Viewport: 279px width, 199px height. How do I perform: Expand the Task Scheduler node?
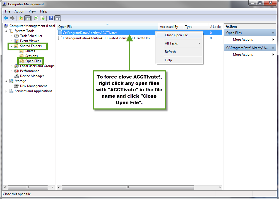[11, 36]
